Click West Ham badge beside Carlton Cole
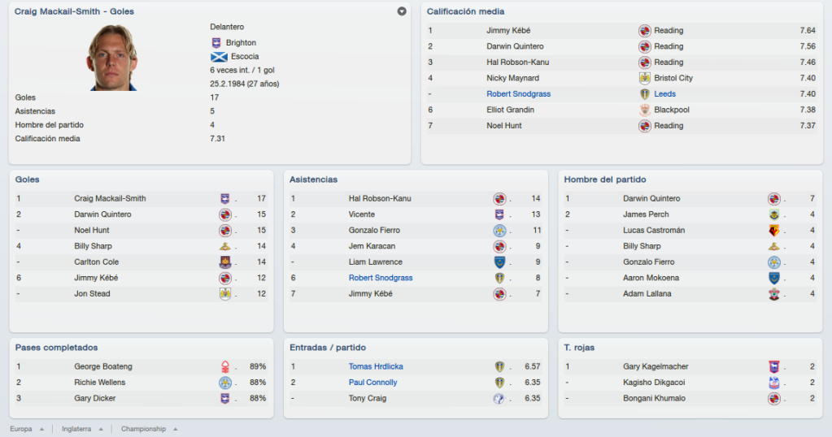Image resolution: width=832 pixels, height=437 pixels. tap(225, 262)
